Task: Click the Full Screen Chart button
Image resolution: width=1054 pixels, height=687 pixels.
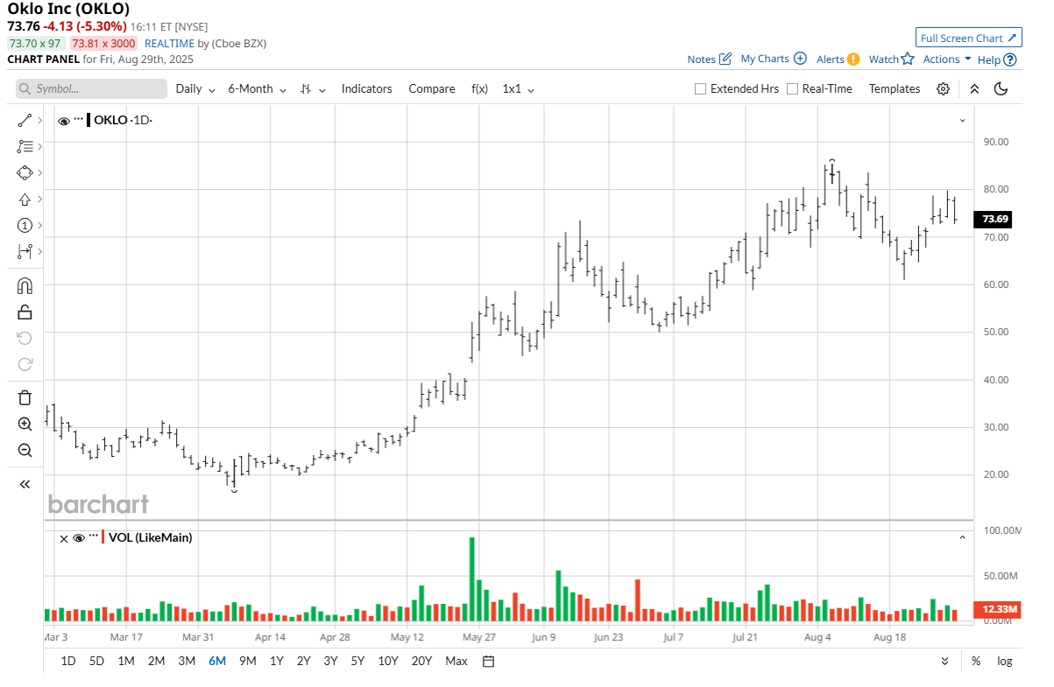Action: click(968, 38)
